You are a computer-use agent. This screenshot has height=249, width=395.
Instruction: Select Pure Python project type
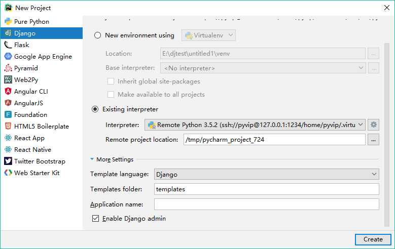coord(31,22)
